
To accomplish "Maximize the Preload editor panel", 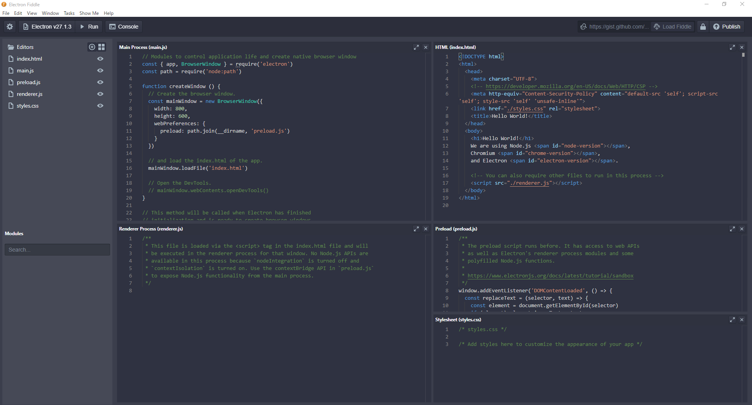I will click(732, 229).
